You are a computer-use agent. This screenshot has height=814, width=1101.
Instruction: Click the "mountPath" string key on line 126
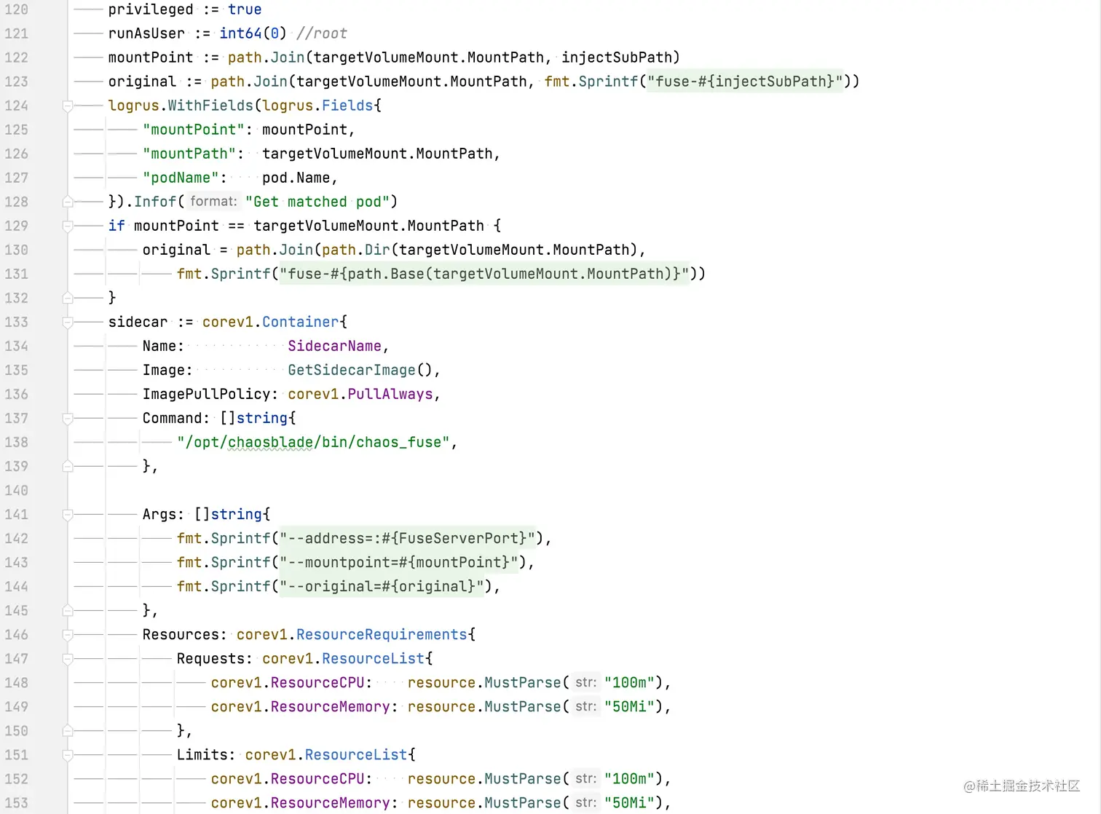[x=189, y=154]
